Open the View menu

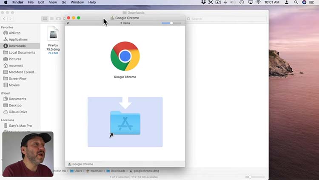click(53, 2)
